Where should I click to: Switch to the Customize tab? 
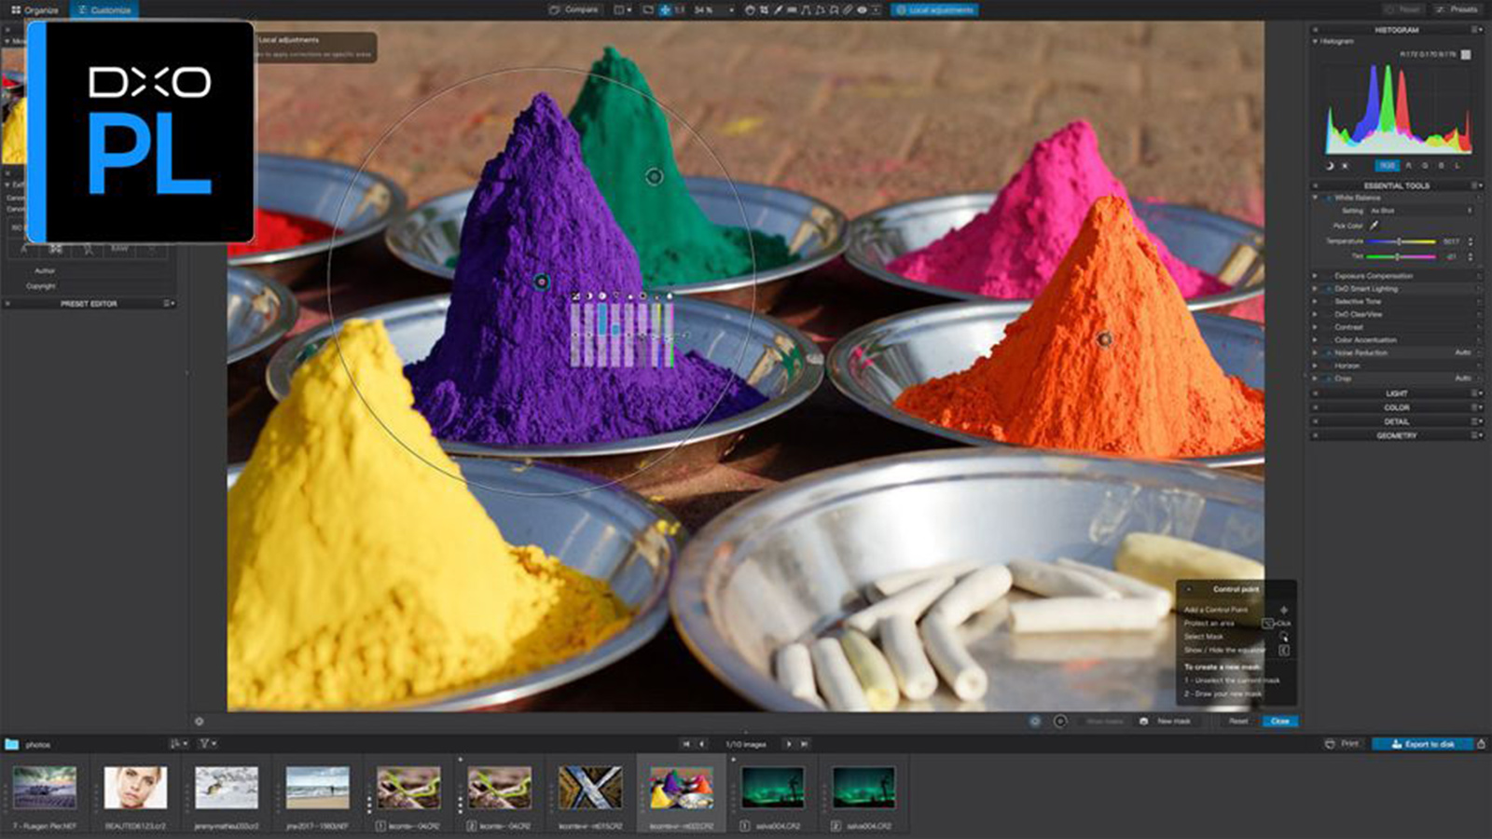[x=104, y=9]
